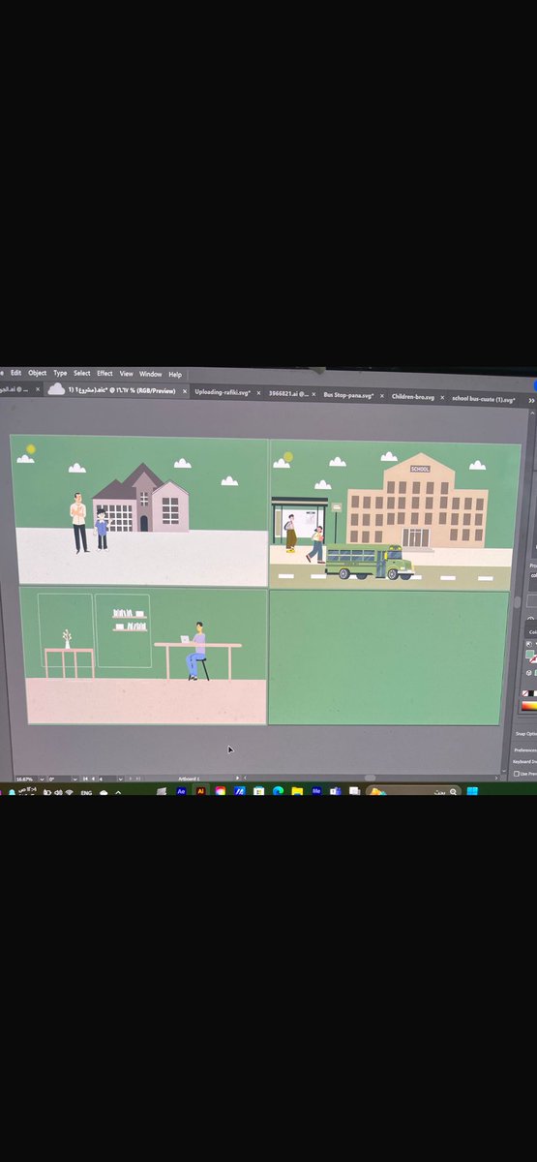Open the Select menu
The height and width of the screenshot is (1162, 537).
[x=82, y=373]
